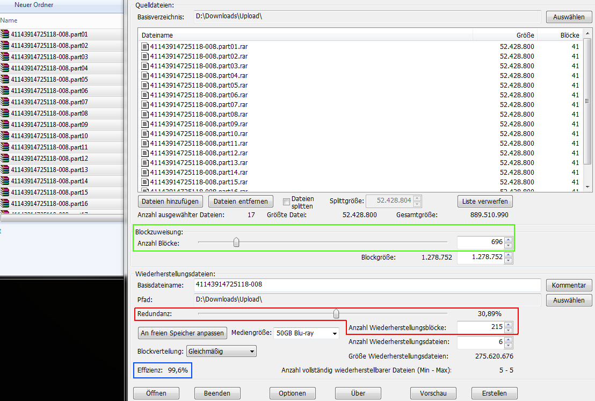Viewport: 595px width, 401px height.
Task: Sort file list by Dateiname column header
Action: click(x=305, y=35)
